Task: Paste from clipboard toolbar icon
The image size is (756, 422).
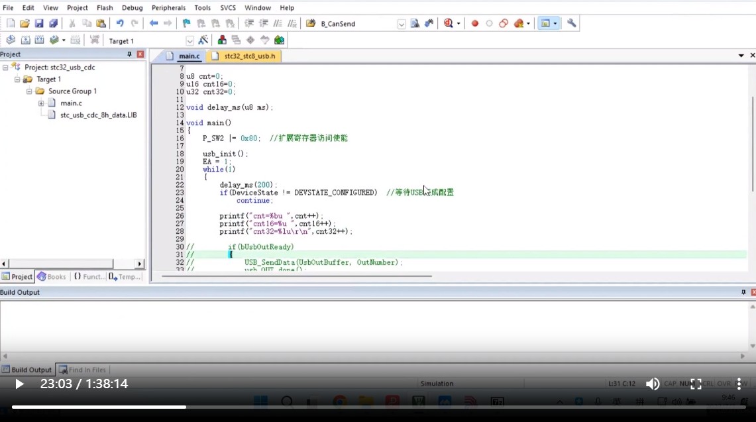Action: (101, 23)
